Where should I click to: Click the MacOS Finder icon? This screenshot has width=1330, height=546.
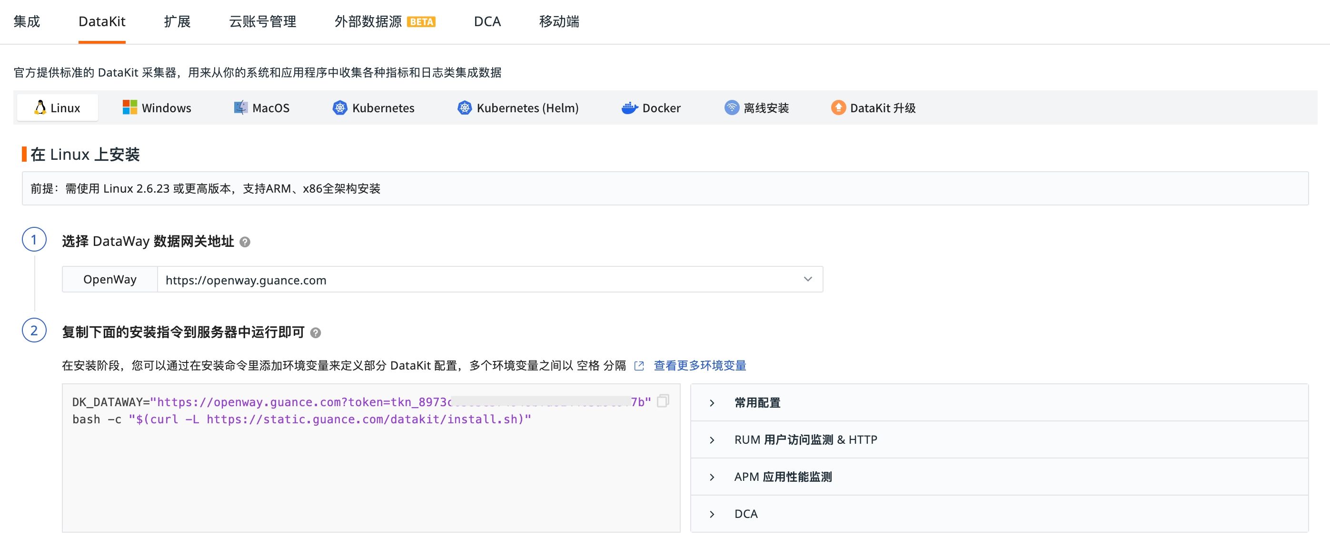pos(240,107)
